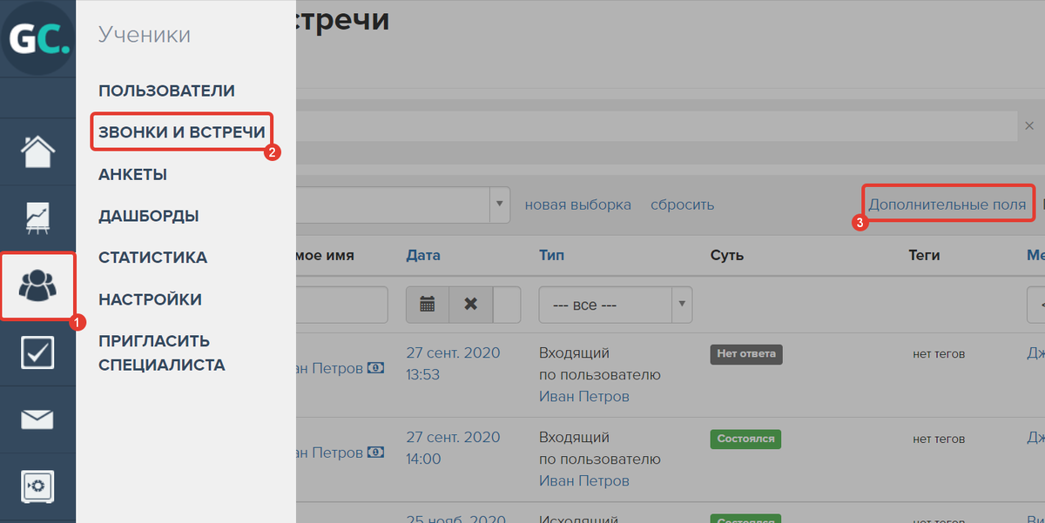1045x523 pixels.
Task: Click the X icon to clear date filter
Action: tap(470, 305)
